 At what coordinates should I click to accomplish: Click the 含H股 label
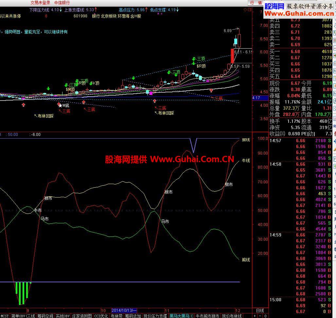(136, 16)
